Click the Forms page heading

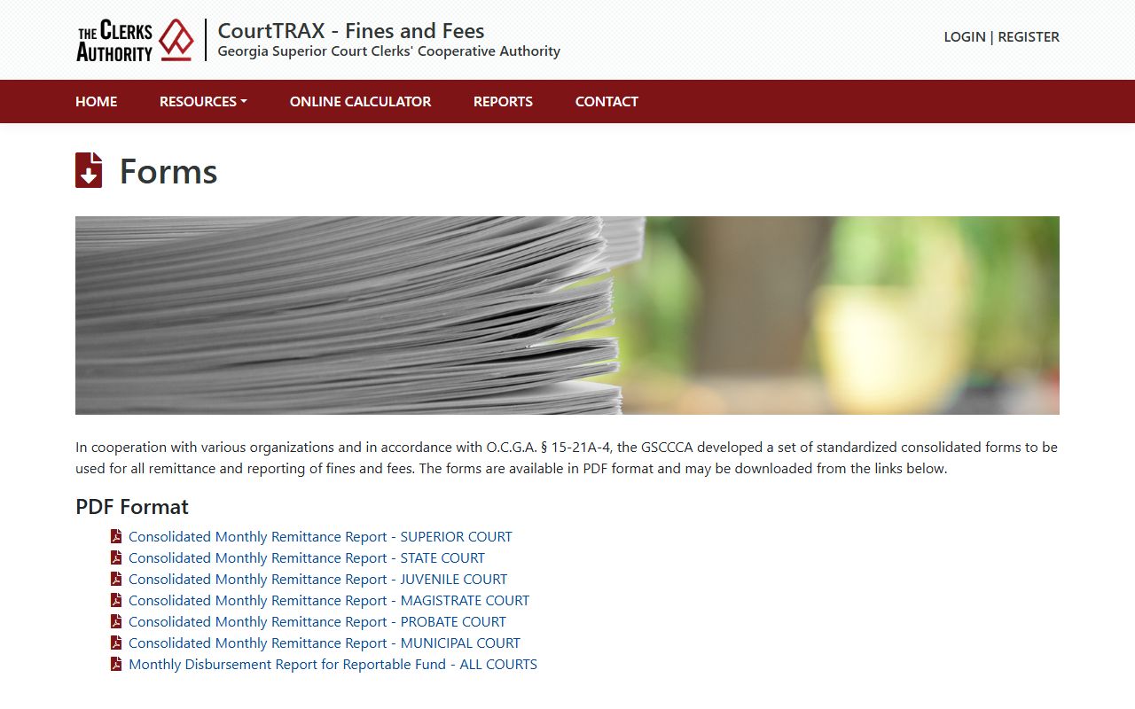(x=168, y=171)
